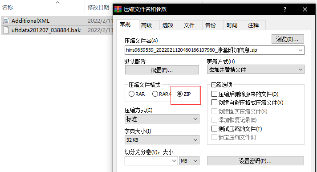
Task: Click the 浏览(B)... button
Action: click(x=288, y=39)
